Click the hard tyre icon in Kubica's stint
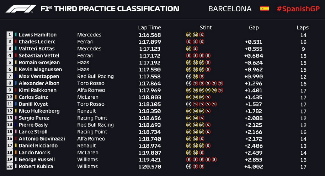The height and width of the screenshot is (176, 325). (x=188, y=166)
